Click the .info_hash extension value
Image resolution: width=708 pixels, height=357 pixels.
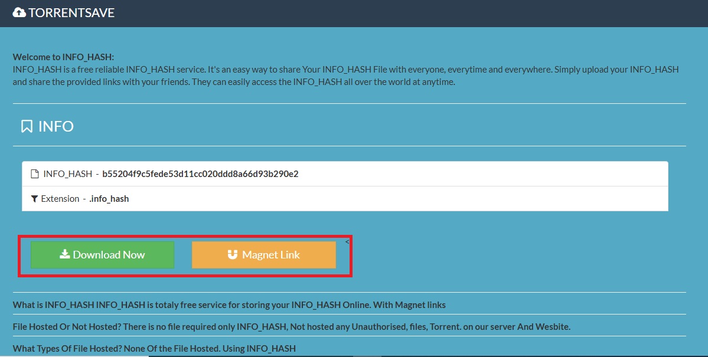pyautogui.click(x=109, y=199)
